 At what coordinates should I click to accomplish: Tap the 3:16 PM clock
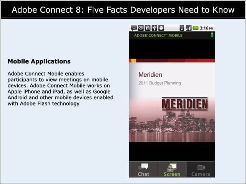click(206, 28)
